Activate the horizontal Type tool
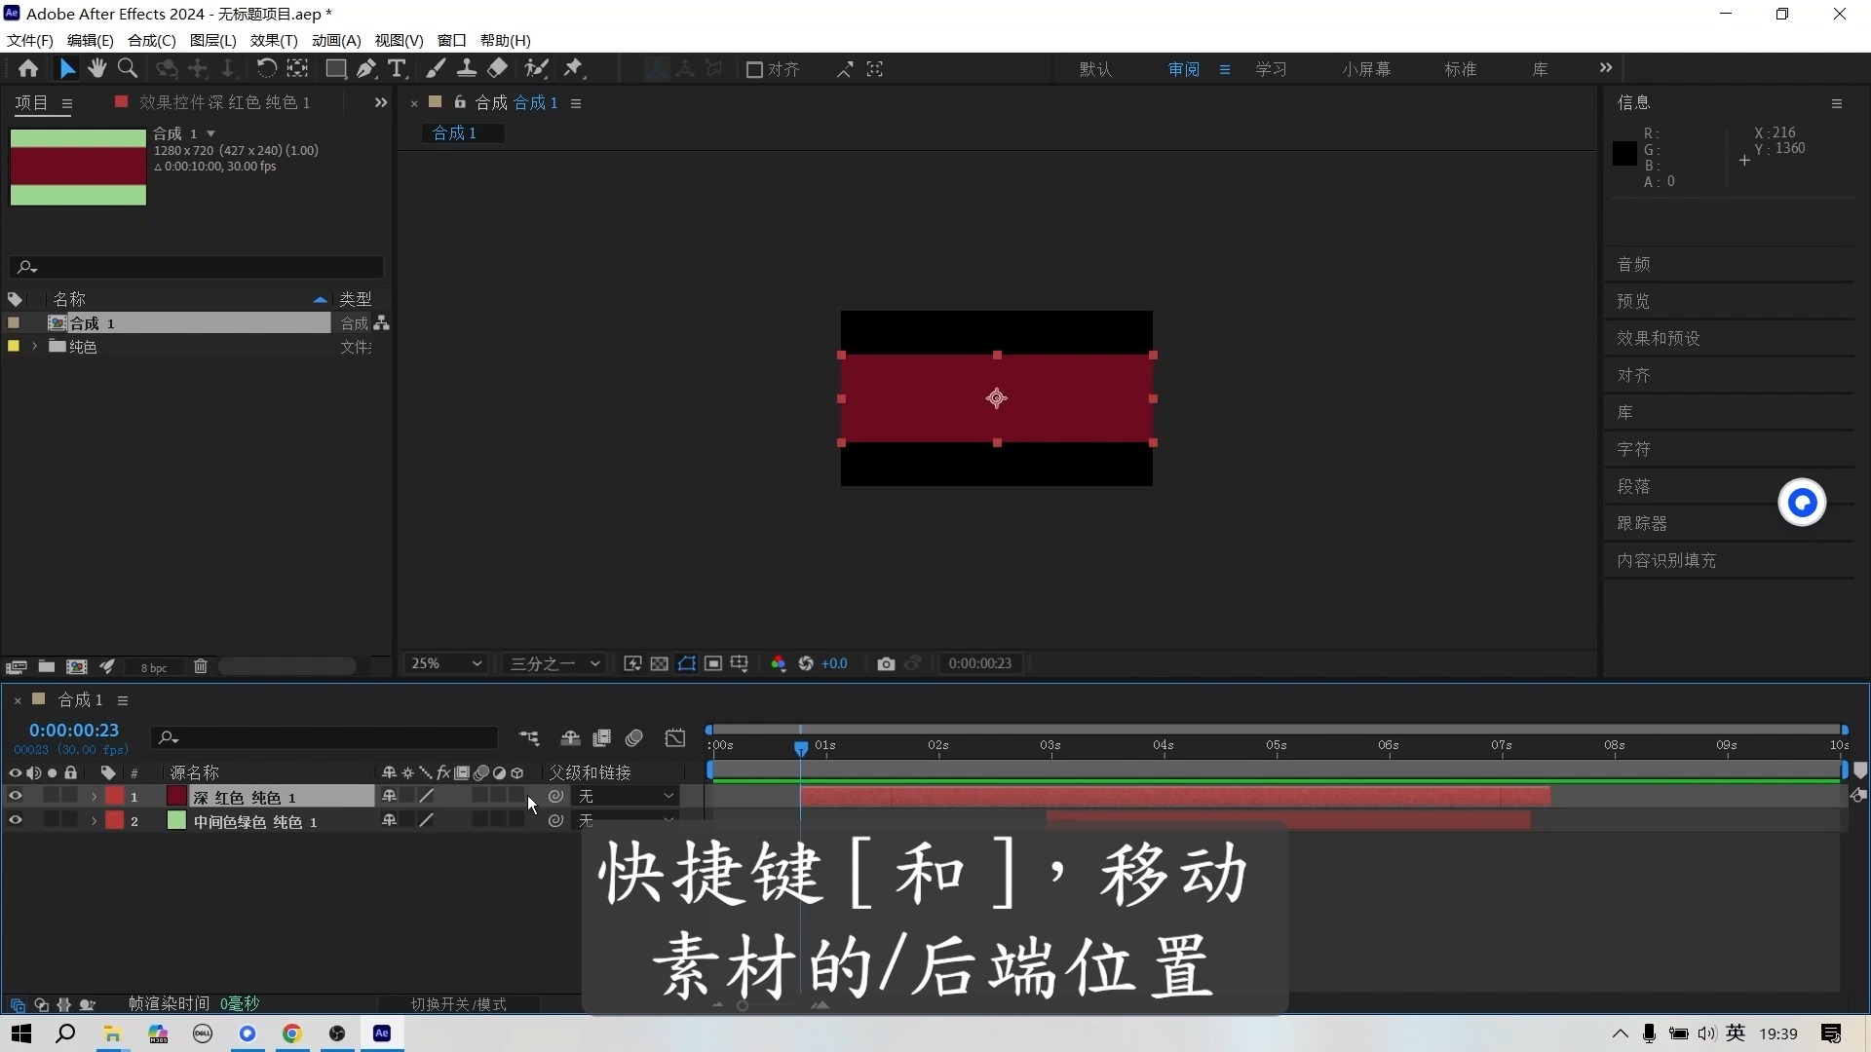1871x1052 pixels. [397, 68]
